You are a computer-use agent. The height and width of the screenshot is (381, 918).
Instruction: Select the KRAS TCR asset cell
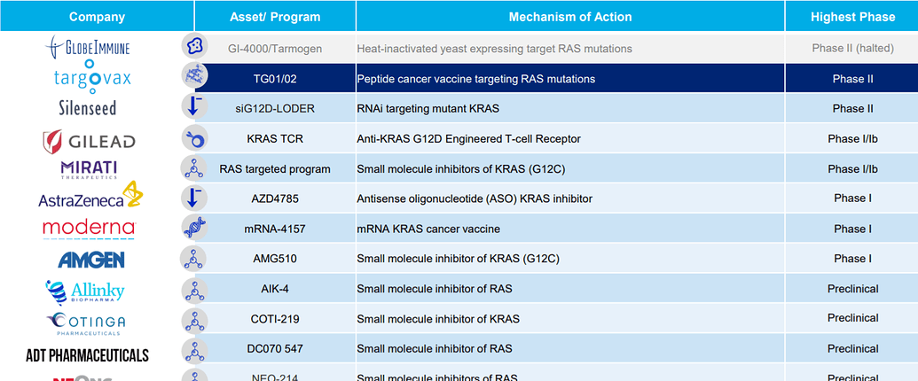click(x=275, y=139)
